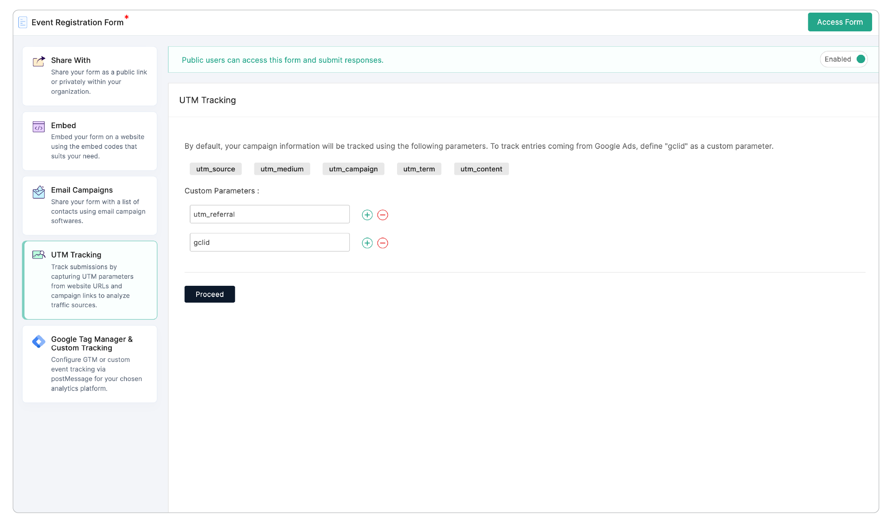Click the Event Registration Form document icon
This screenshot has width=892, height=523.
pos(23,22)
